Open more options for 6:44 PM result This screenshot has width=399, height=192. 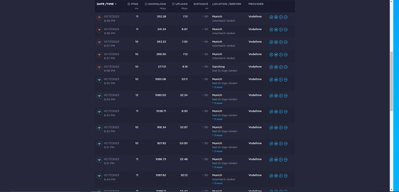click(286, 176)
